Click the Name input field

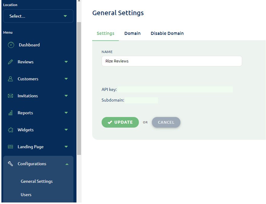click(x=171, y=61)
